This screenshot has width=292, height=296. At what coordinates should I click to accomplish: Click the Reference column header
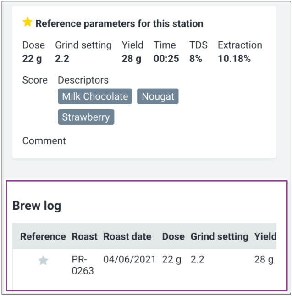tap(43, 236)
